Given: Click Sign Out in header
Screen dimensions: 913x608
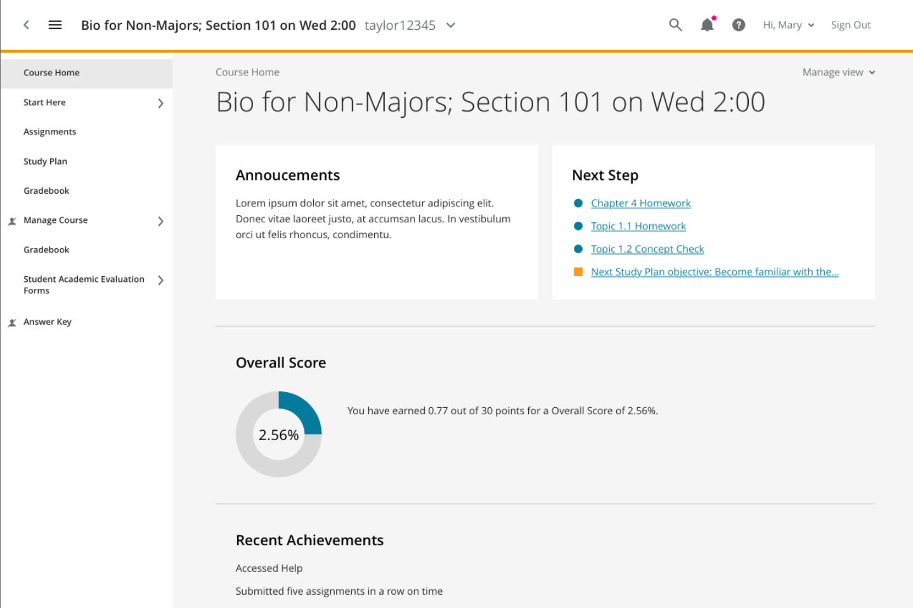Looking at the screenshot, I should click(851, 25).
